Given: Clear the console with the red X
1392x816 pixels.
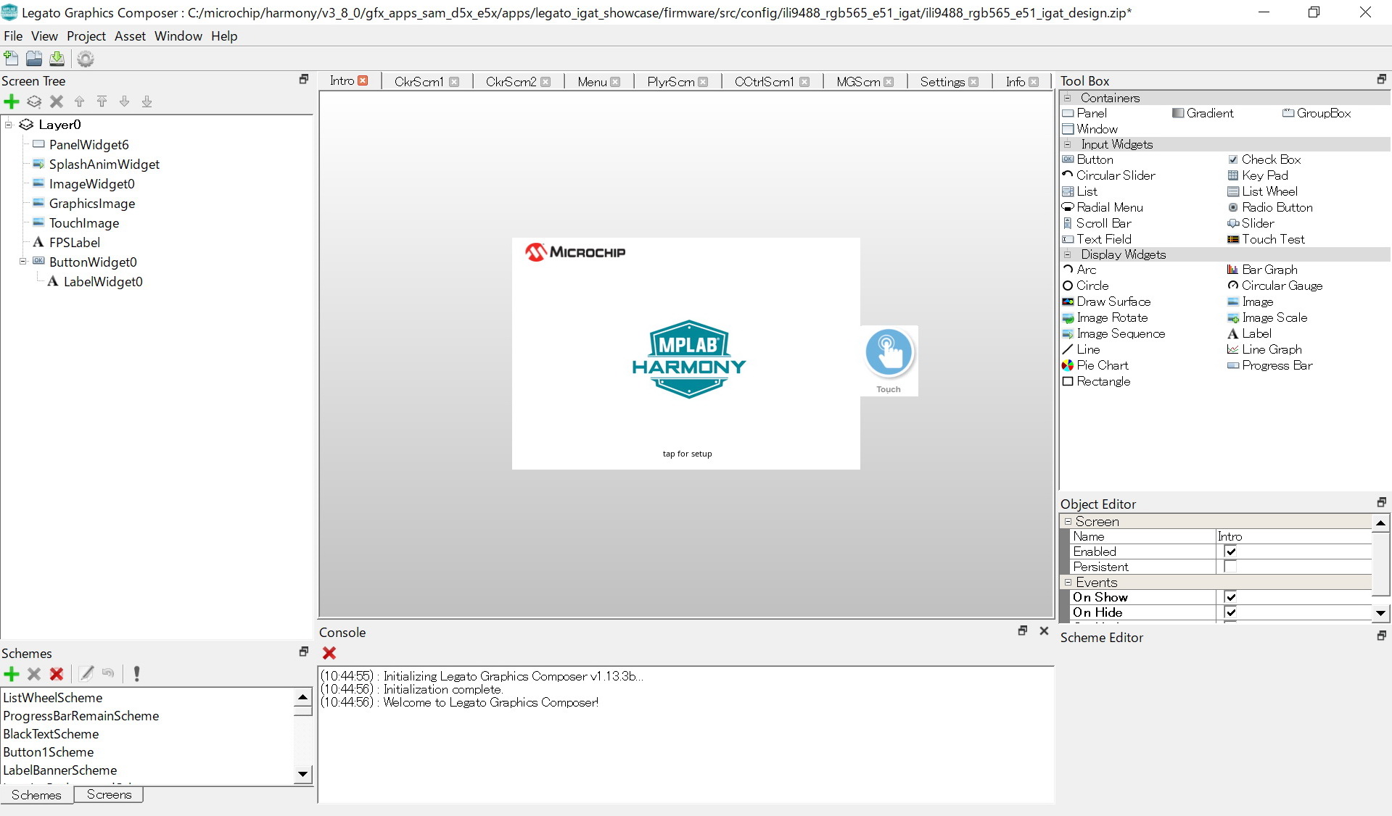Looking at the screenshot, I should [329, 653].
